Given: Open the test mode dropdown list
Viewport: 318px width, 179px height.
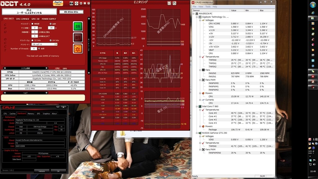Looking at the screenshot, I should (44, 44).
